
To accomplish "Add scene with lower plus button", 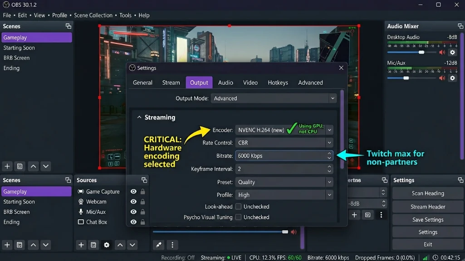I will coord(7,245).
